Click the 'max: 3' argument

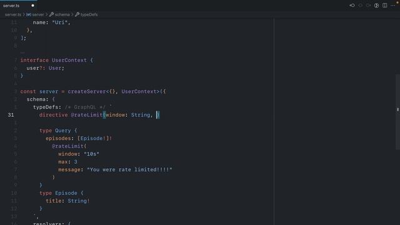point(67,162)
